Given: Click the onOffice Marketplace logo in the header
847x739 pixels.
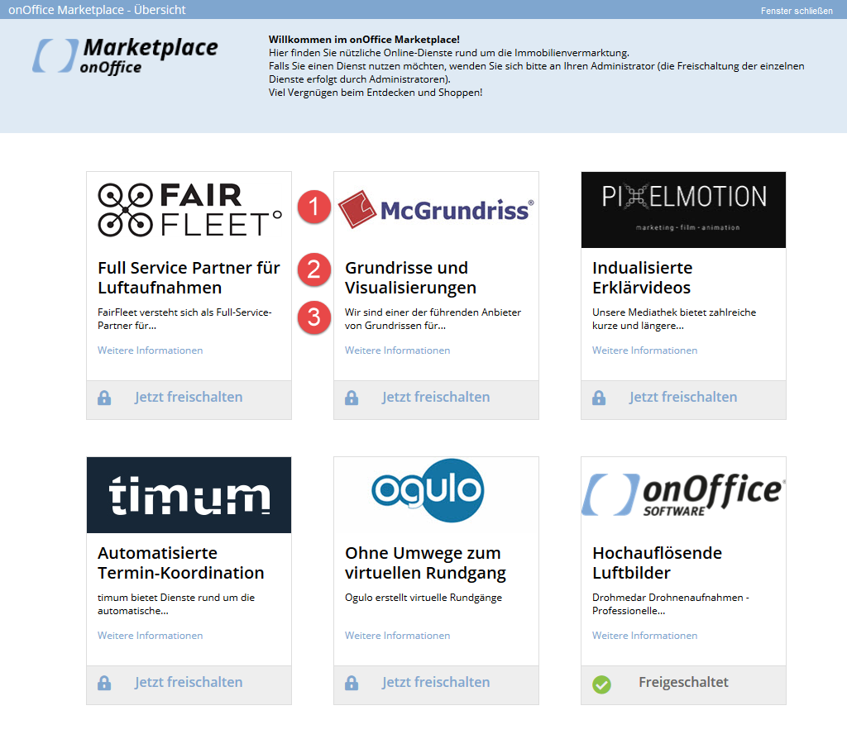Looking at the screenshot, I should [x=126, y=55].
